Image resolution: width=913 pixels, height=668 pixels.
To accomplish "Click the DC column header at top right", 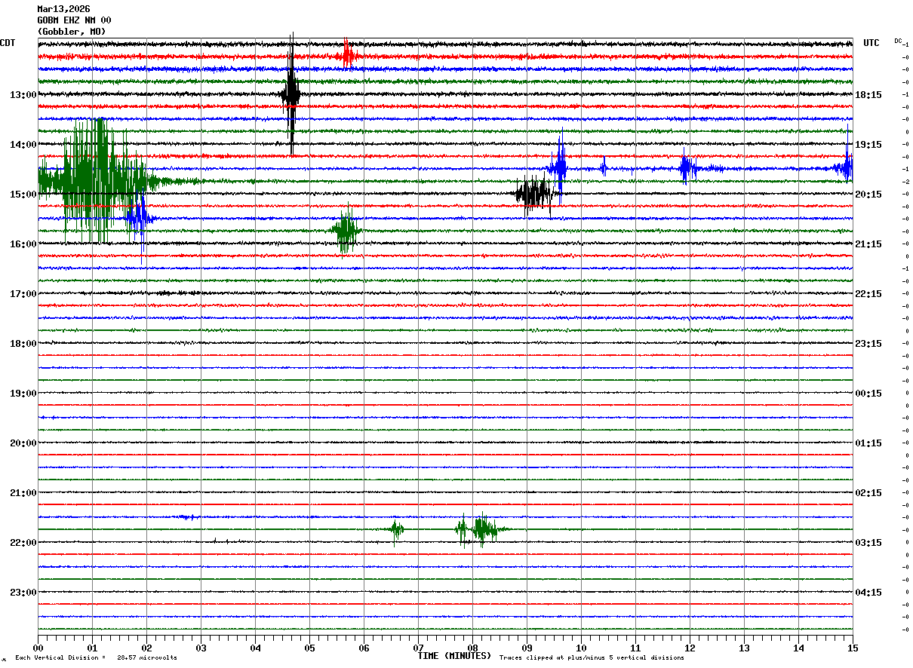I will coord(898,41).
